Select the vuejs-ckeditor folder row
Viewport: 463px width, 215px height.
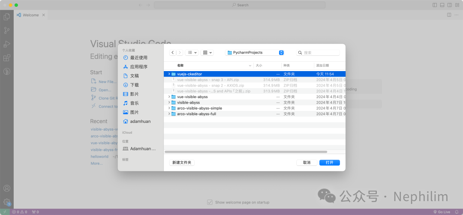pyautogui.click(x=255, y=74)
